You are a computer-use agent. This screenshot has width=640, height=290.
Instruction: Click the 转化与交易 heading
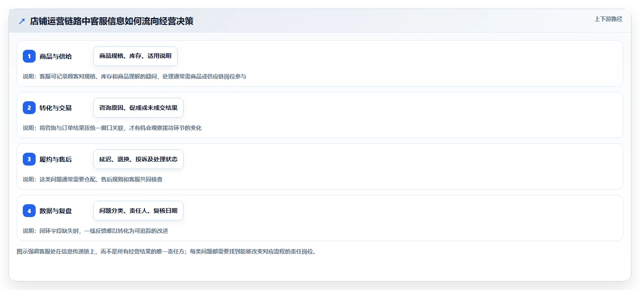point(55,108)
